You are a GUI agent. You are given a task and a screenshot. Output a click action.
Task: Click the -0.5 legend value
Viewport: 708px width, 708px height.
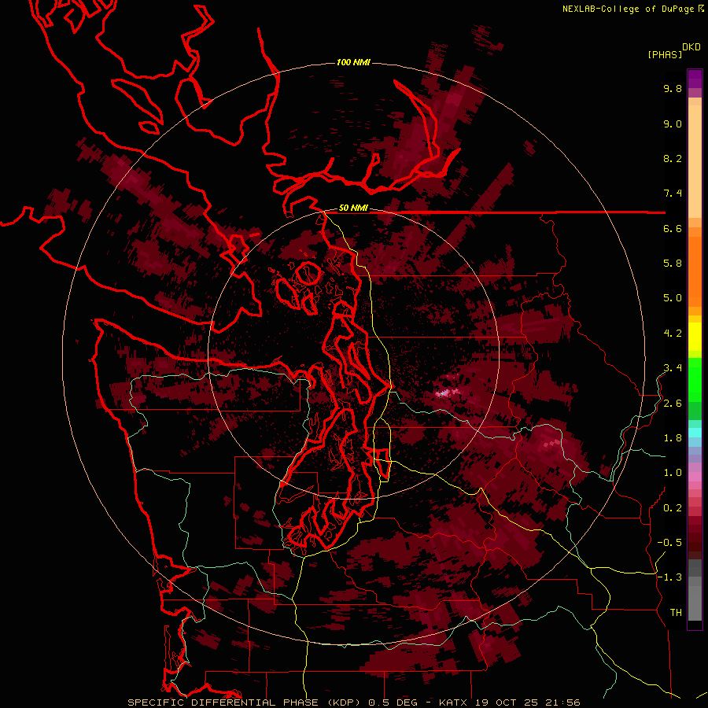[x=669, y=543]
